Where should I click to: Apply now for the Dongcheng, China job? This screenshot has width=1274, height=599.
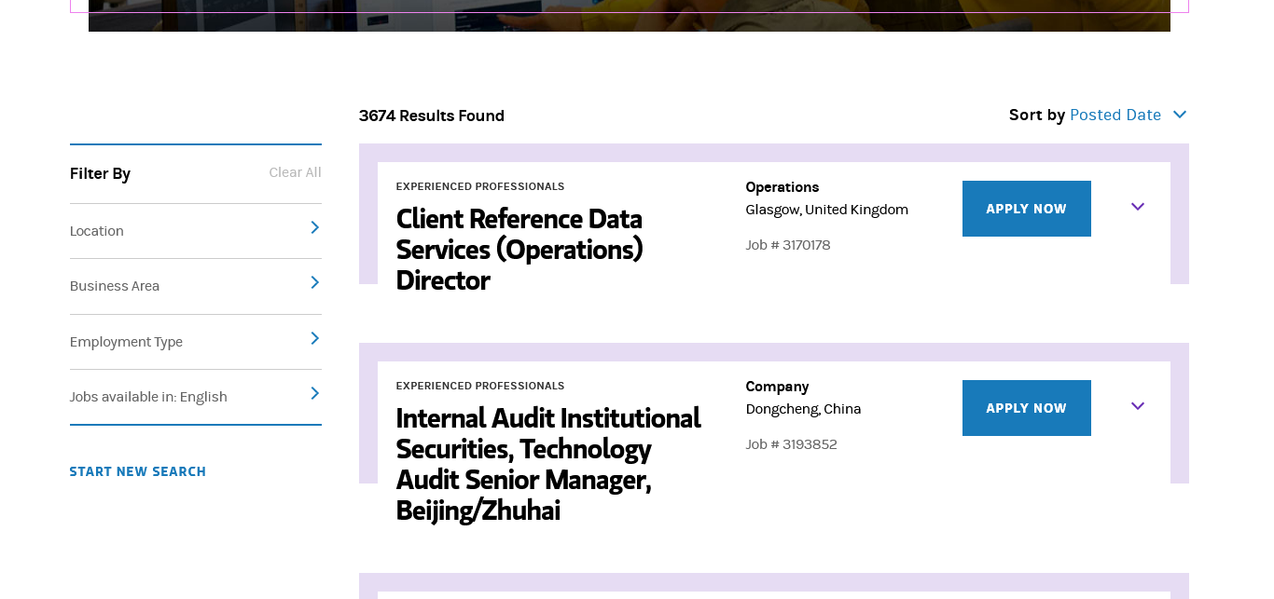pos(1026,408)
